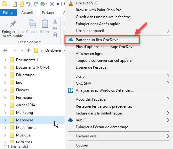Open Accorder l'accès à submenu
The width and height of the screenshot is (173, 149).
119,99
